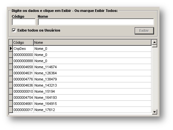This screenshot has height=130, width=173.
Task: Click the Código column header
Action: (23, 42)
